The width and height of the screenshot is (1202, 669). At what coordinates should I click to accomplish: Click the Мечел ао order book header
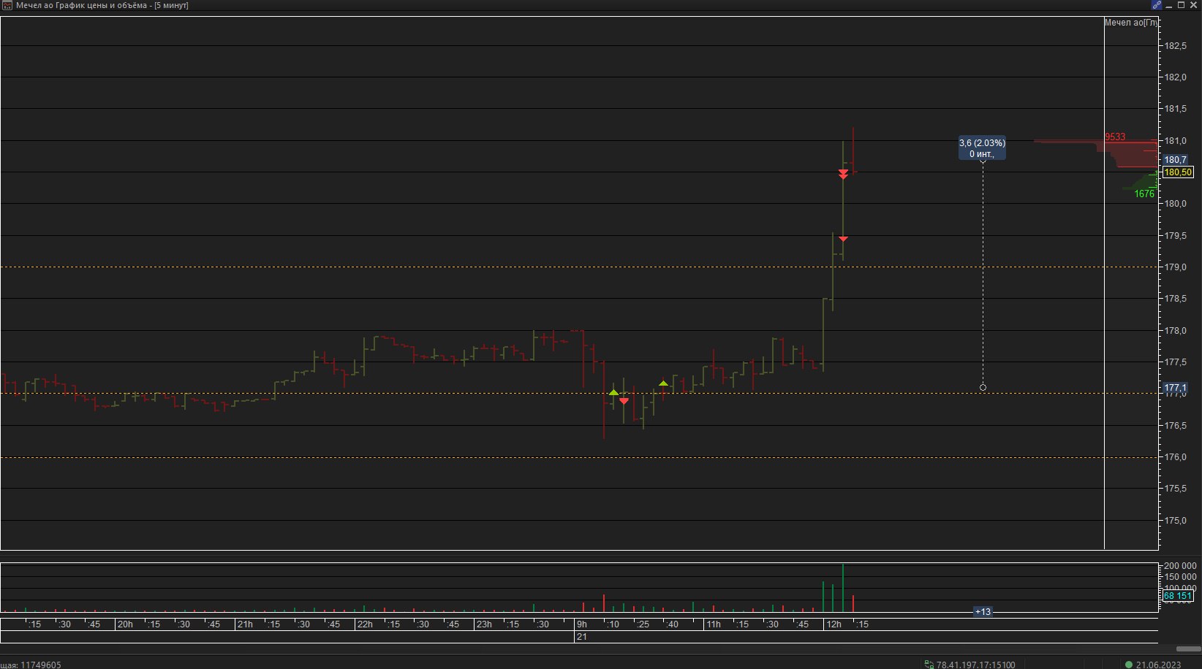pos(1130,23)
